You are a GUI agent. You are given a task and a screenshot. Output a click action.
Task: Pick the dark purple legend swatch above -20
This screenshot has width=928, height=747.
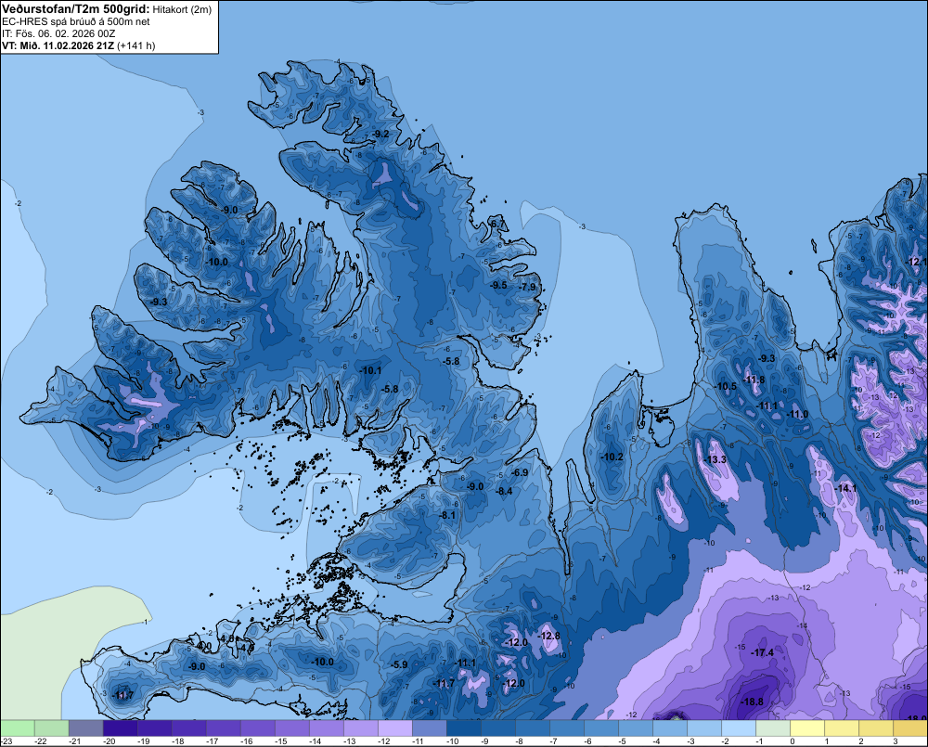120,728
